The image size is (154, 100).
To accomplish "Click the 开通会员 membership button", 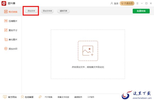I will [127, 3].
